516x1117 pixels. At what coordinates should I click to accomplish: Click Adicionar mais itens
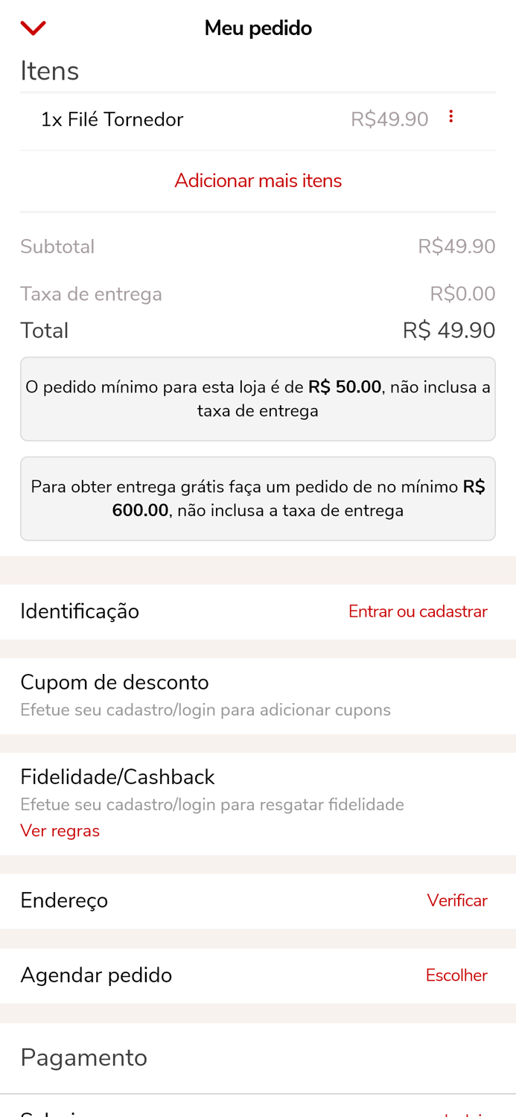258,180
